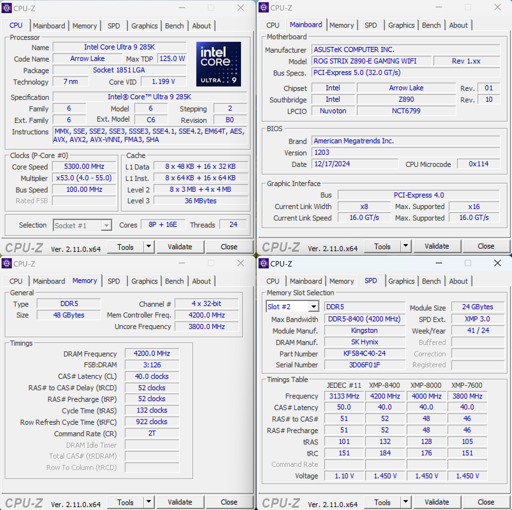The width and height of the screenshot is (512, 510).
Task: Open About tab in the SPD window
Action: (458, 281)
